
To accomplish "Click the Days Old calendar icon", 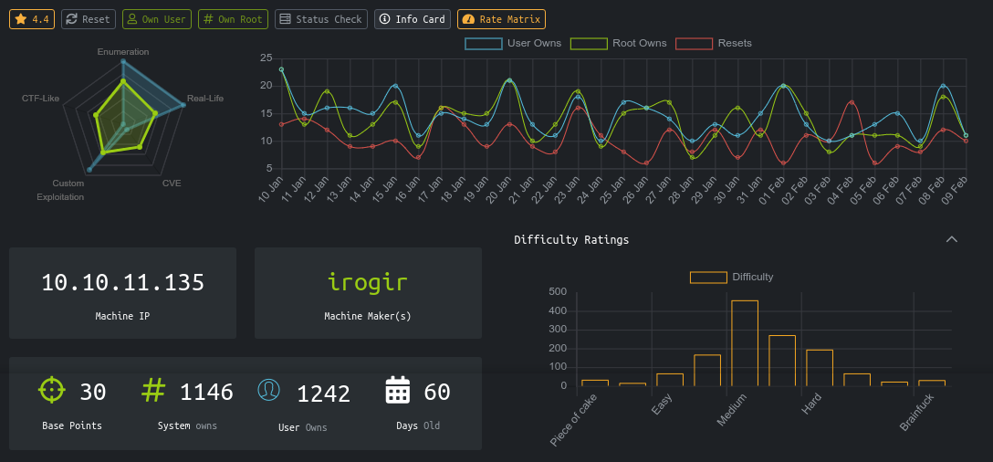I will (x=398, y=391).
